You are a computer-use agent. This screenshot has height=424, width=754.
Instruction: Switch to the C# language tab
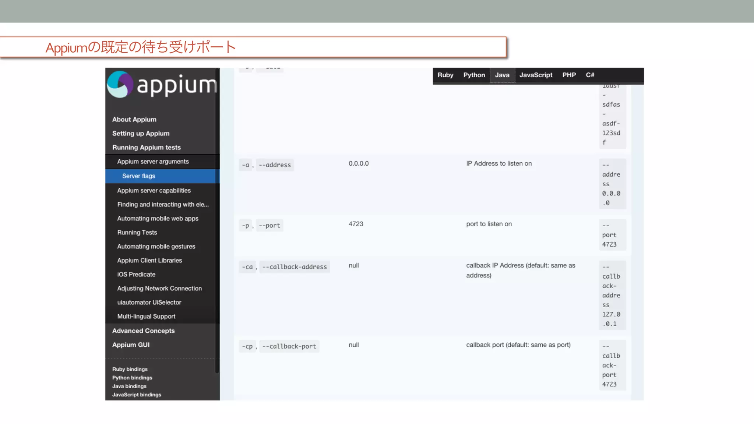point(590,75)
